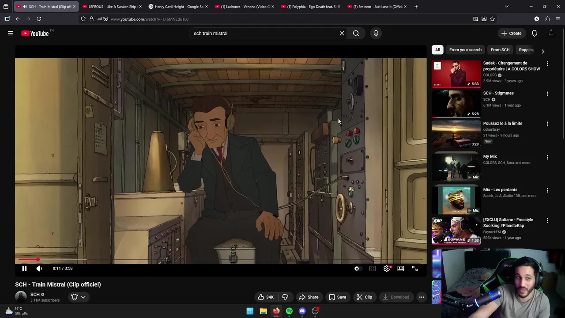
Task: Go back to the previous page
Action: pyautogui.click(x=18, y=19)
